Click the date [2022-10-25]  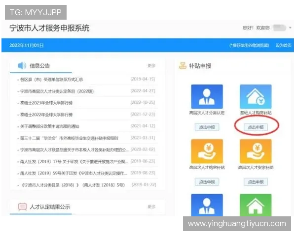pyautogui.click(x=143, y=103)
